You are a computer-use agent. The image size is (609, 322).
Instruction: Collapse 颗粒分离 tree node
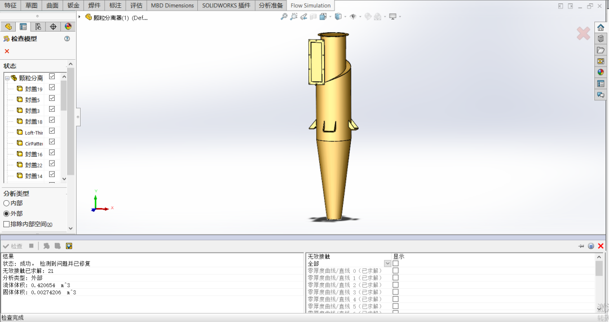coord(7,78)
